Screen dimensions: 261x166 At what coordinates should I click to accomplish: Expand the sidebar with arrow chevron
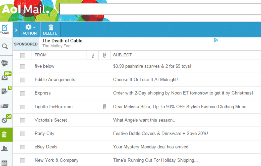tap(16, 30)
